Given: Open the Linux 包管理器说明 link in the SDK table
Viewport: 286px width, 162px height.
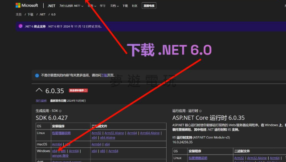Looking at the screenshot, I should click(61, 133).
